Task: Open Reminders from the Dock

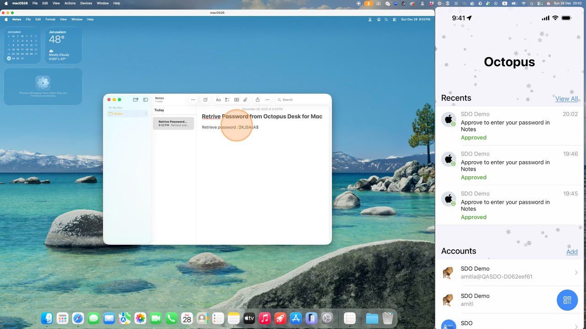Action: tap(218, 318)
